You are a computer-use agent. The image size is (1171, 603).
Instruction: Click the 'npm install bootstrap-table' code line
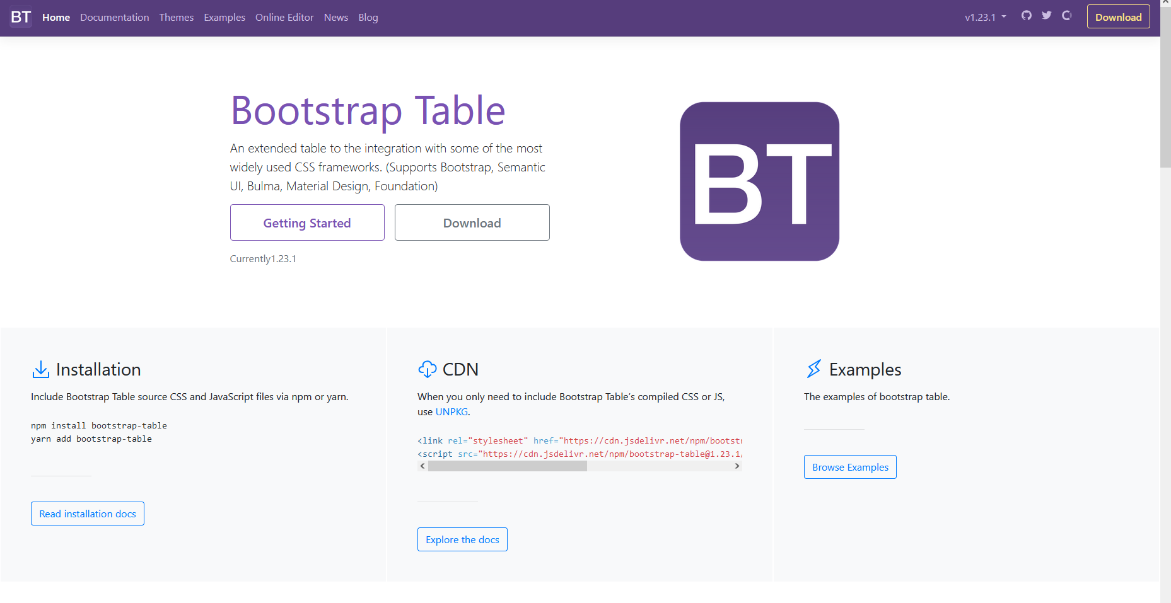(x=99, y=426)
